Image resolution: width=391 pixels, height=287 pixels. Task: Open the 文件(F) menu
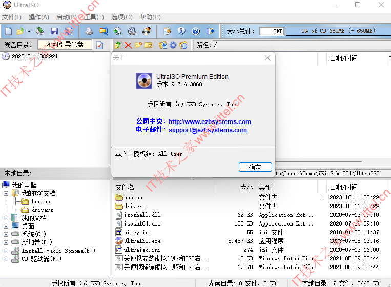(12, 17)
